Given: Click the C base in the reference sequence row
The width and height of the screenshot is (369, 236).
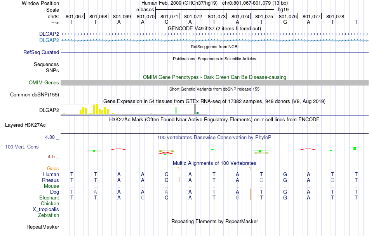Looking at the screenshot, I should pos(166,22).
